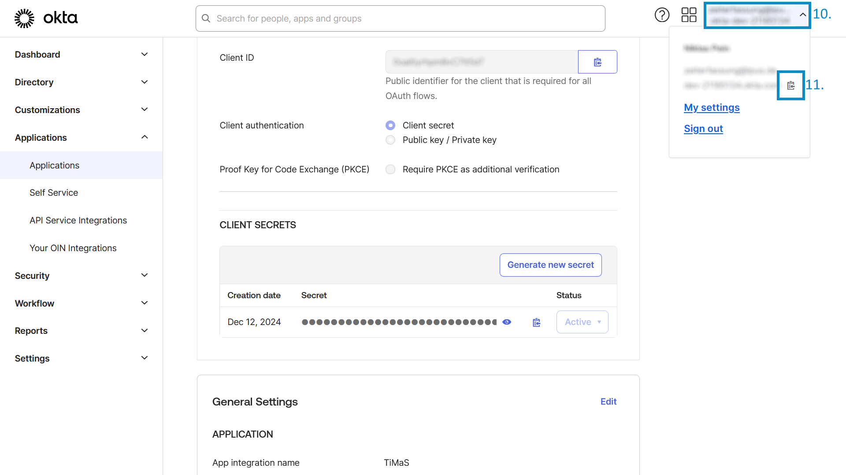The image size is (846, 475).
Task: Click the CLIENT SECRETS heading
Action: tap(258, 225)
